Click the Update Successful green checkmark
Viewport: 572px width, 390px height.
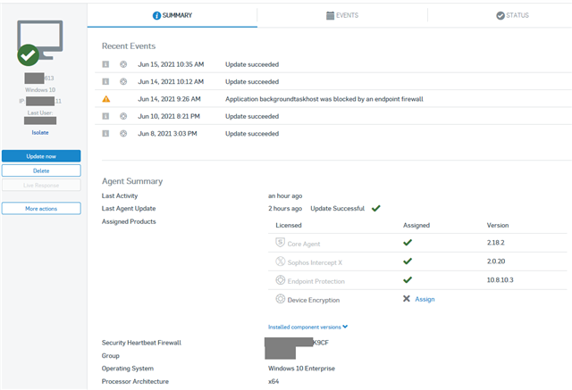pos(375,208)
